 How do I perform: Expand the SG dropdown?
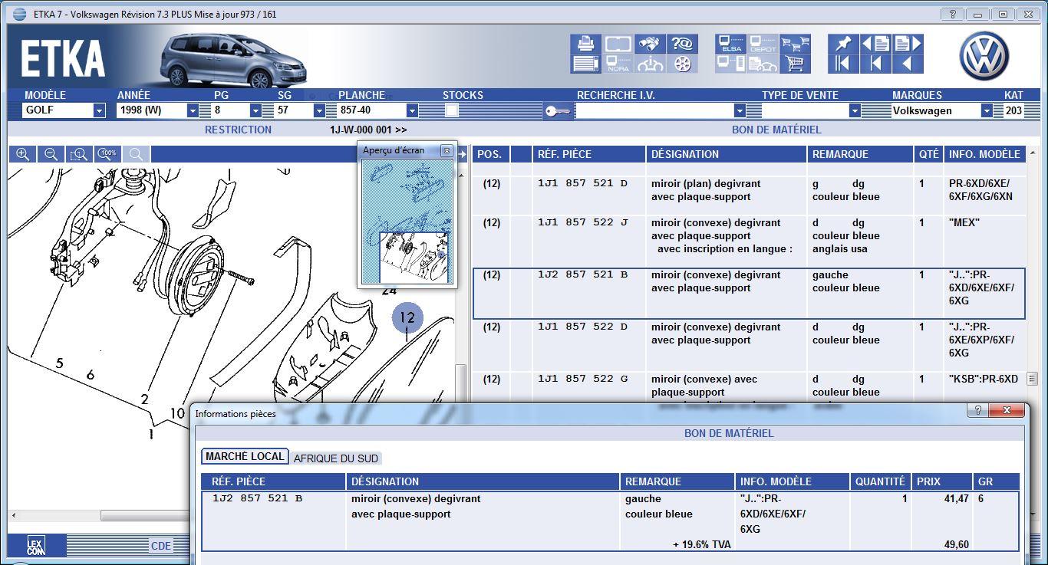(318, 110)
